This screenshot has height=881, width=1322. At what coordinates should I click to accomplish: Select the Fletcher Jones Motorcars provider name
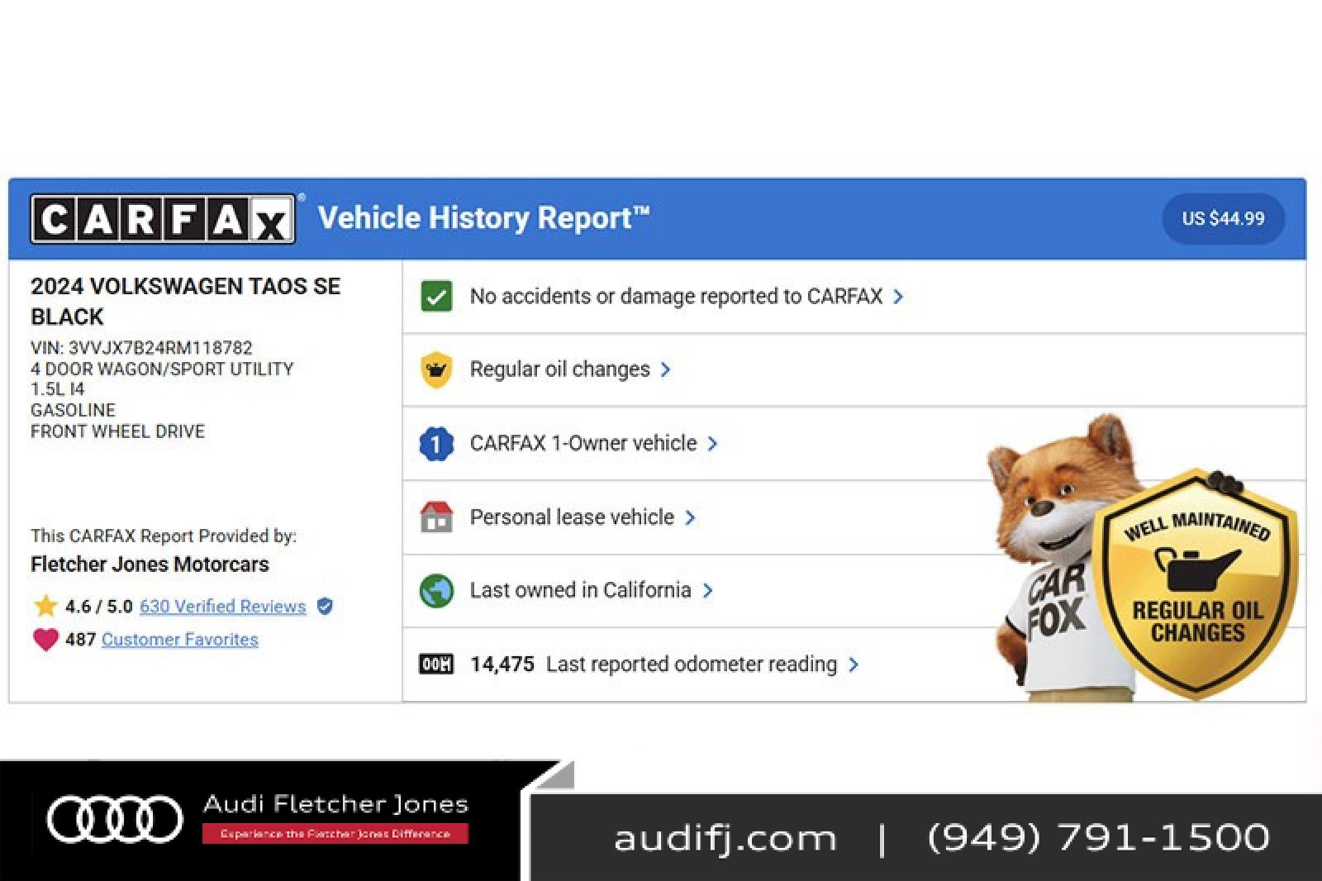150,564
